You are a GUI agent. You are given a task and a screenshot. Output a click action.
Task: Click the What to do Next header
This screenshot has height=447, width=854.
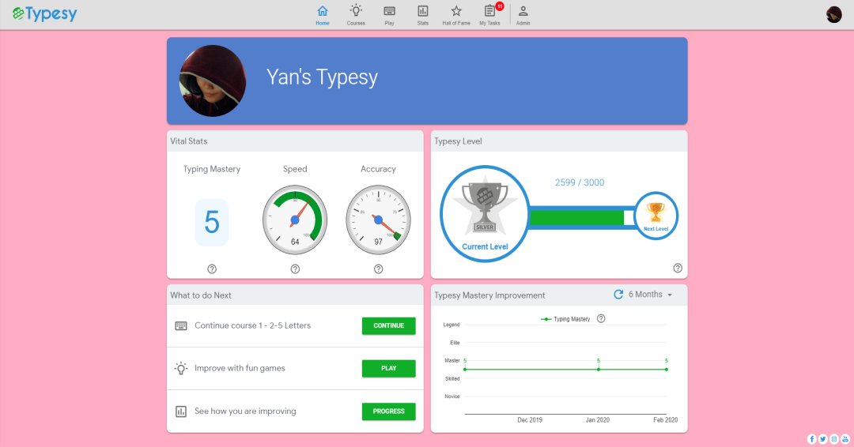[295, 295]
